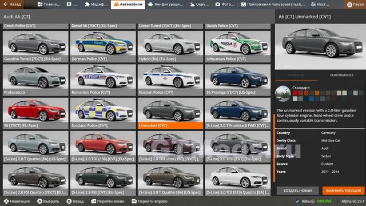Click Перейти вправо bumper hint

pos(149,201)
